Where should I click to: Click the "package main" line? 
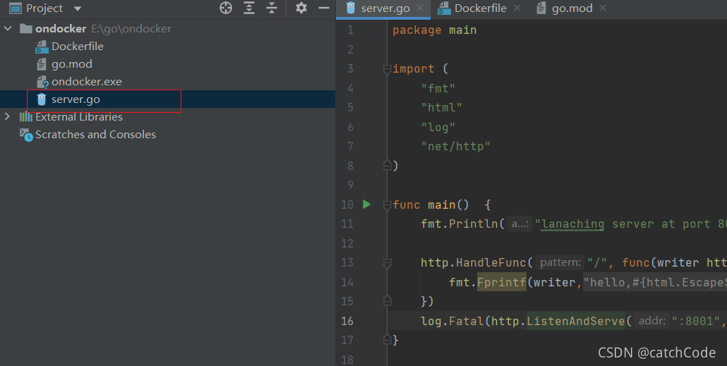tap(435, 30)
